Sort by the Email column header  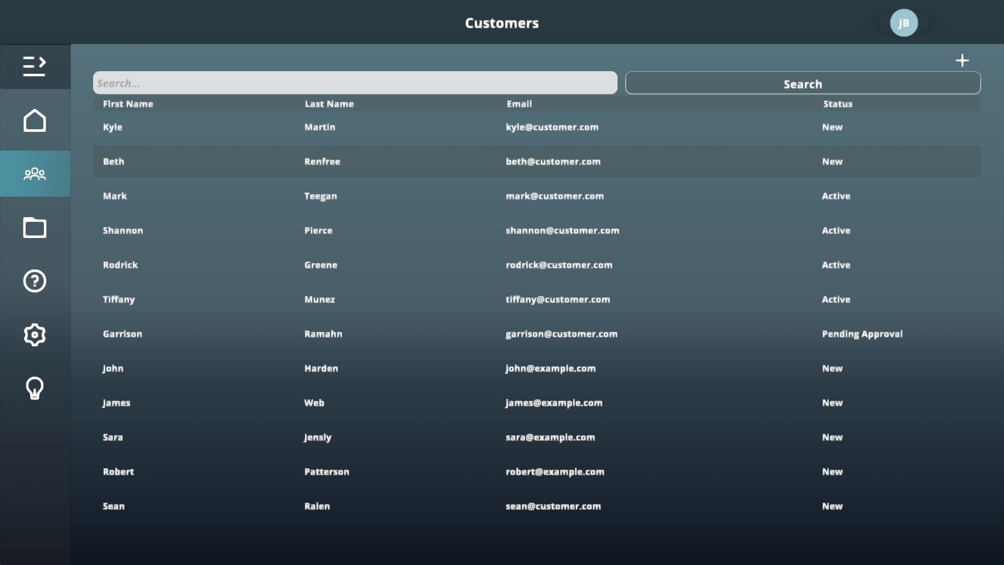[x=519, y=104]
